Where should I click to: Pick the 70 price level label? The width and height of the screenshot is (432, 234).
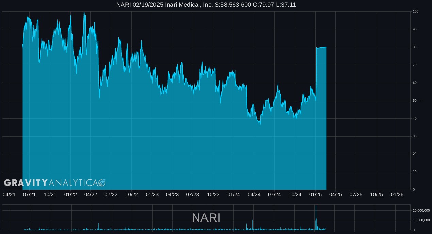point(415,65)
